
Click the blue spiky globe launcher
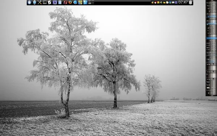[x=75, y=2]
